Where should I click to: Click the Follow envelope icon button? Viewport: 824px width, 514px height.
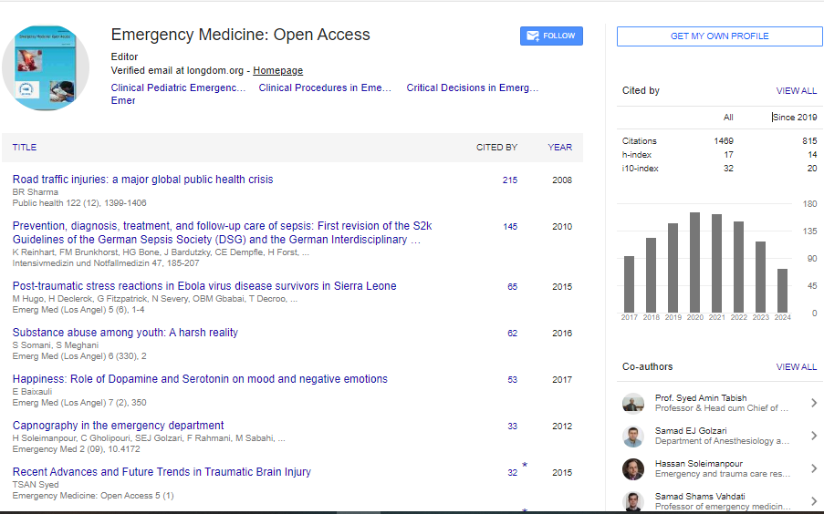point(551,36)
